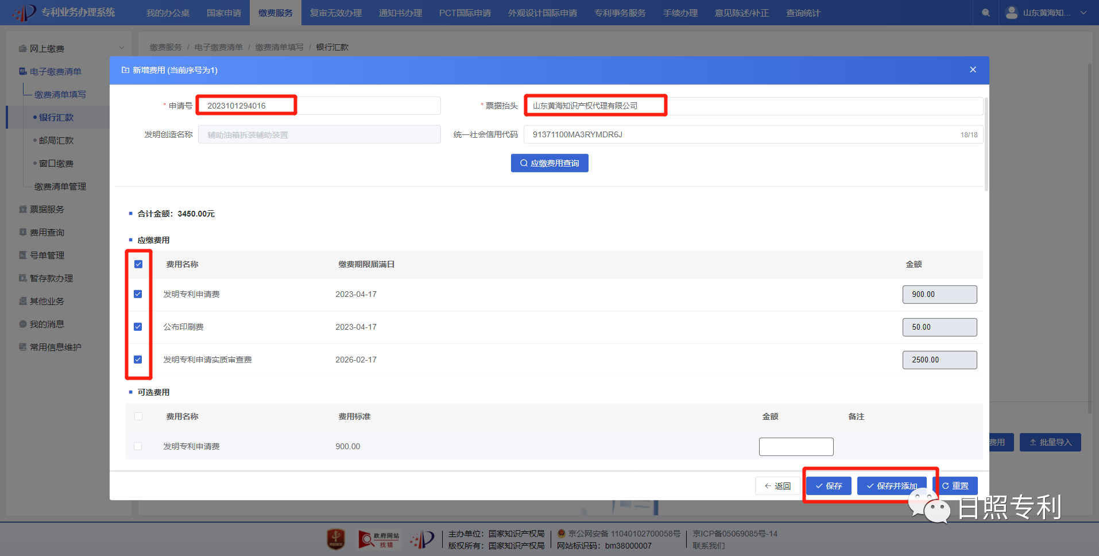The width and height of the screenshot is (1099, 556).
Task: Expand the 网上缴费 menu chevron
Action: tap(122, 48)
